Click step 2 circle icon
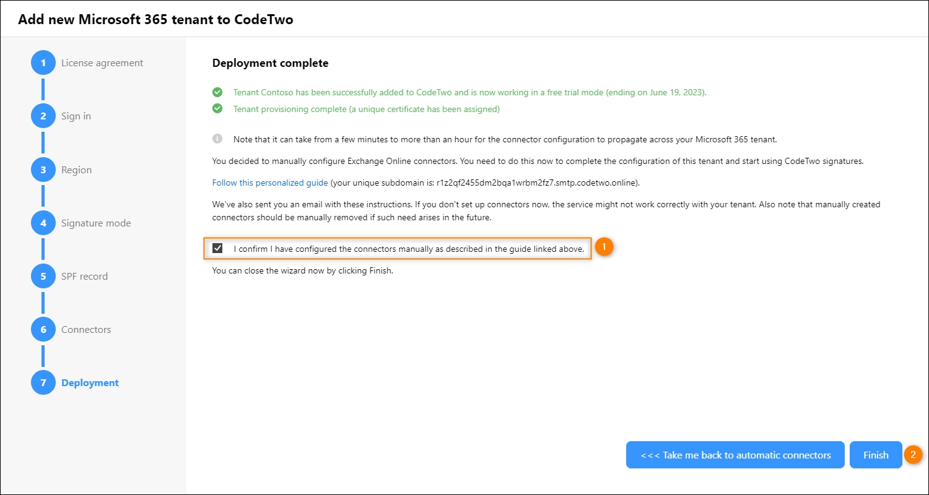The image size is (929, 495). pos(43,116)
